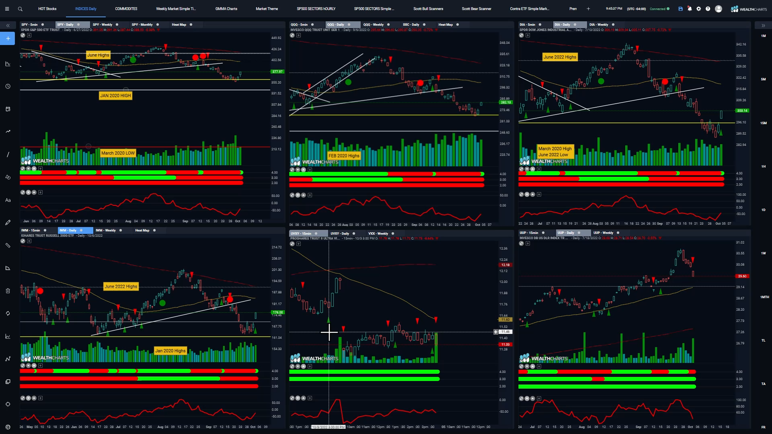Toggle visibility circle on UVXY price pane

[x=292, y=244]
